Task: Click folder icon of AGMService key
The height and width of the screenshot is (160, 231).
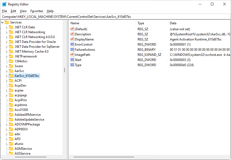Action: [x=11, y=149]
